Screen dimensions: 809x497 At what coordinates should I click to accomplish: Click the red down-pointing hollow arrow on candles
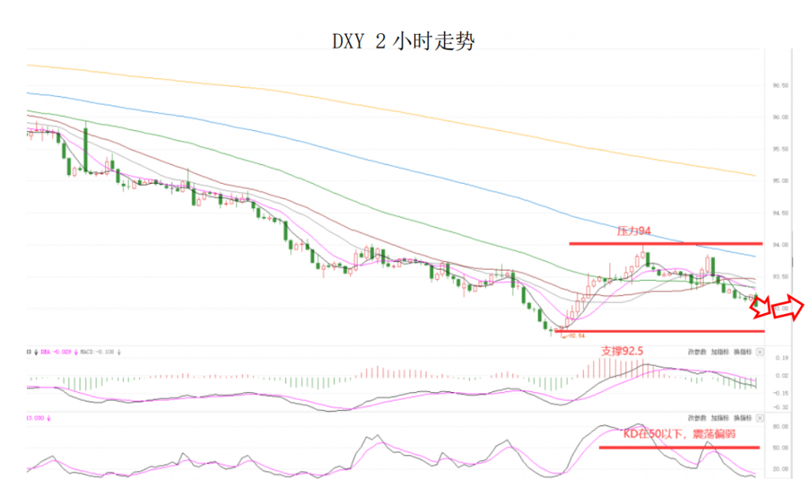pyautogui.click(x=760, y=306)
